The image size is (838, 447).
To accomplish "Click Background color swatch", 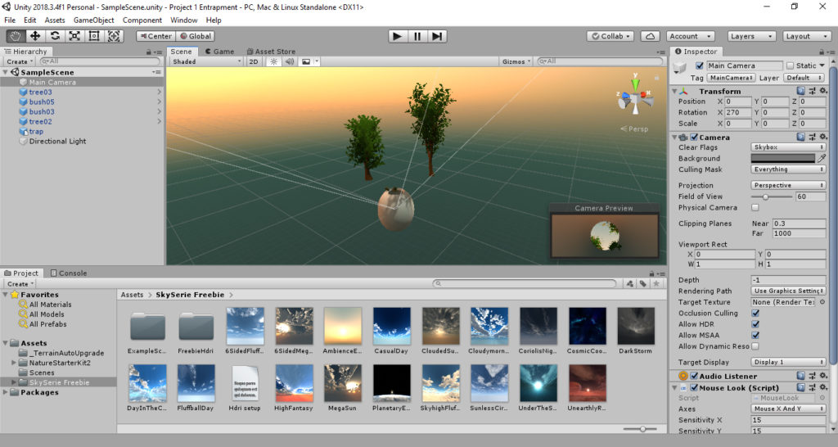I will pyautogui.click(x=783, y=158).
